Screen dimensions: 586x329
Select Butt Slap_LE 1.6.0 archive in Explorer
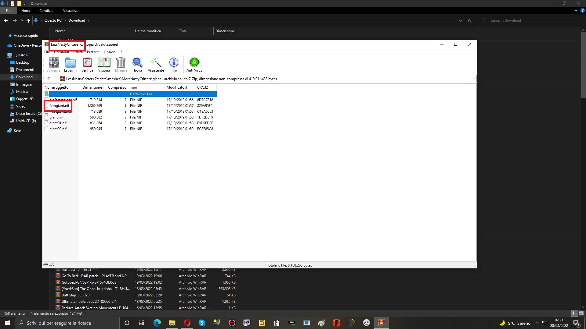(x=75, y=295)
